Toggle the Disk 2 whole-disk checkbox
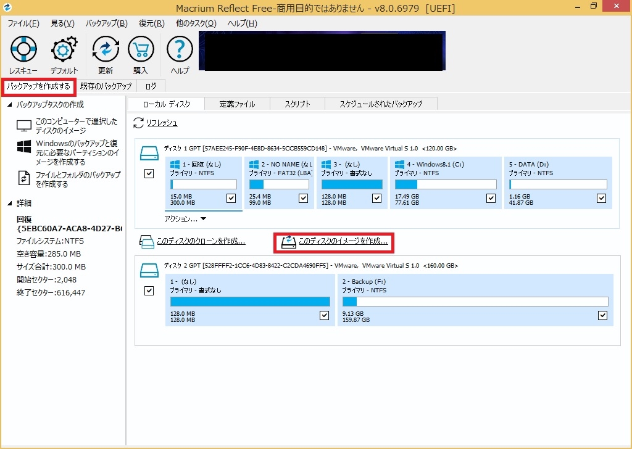This screenshot has width=632, height=449. pyautogui.click(x=149, y=290)
